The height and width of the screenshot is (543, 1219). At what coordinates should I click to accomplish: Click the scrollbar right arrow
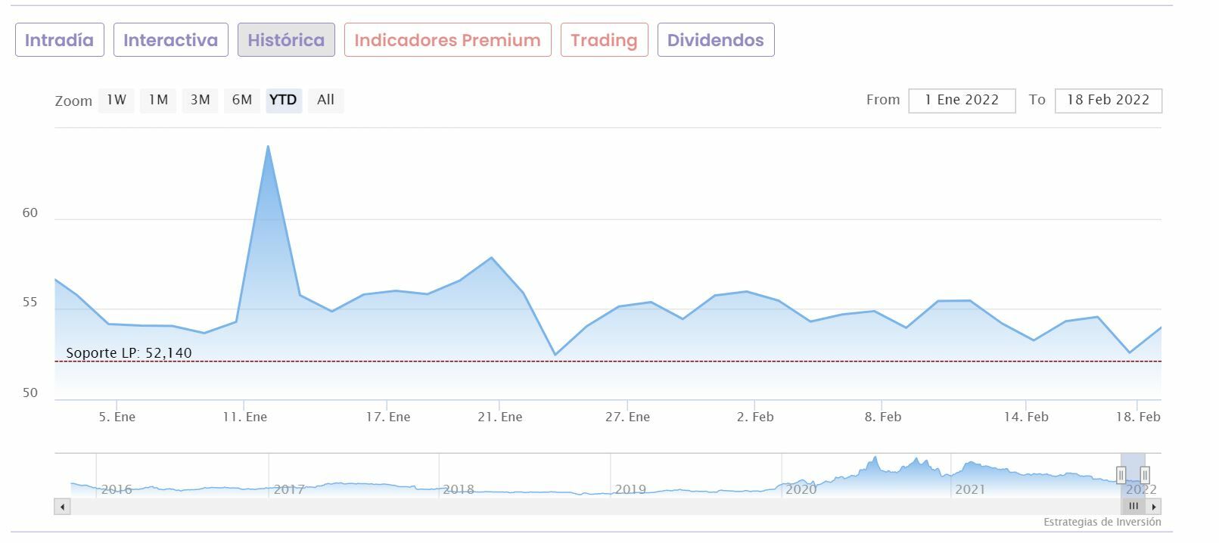(1153, 507)
